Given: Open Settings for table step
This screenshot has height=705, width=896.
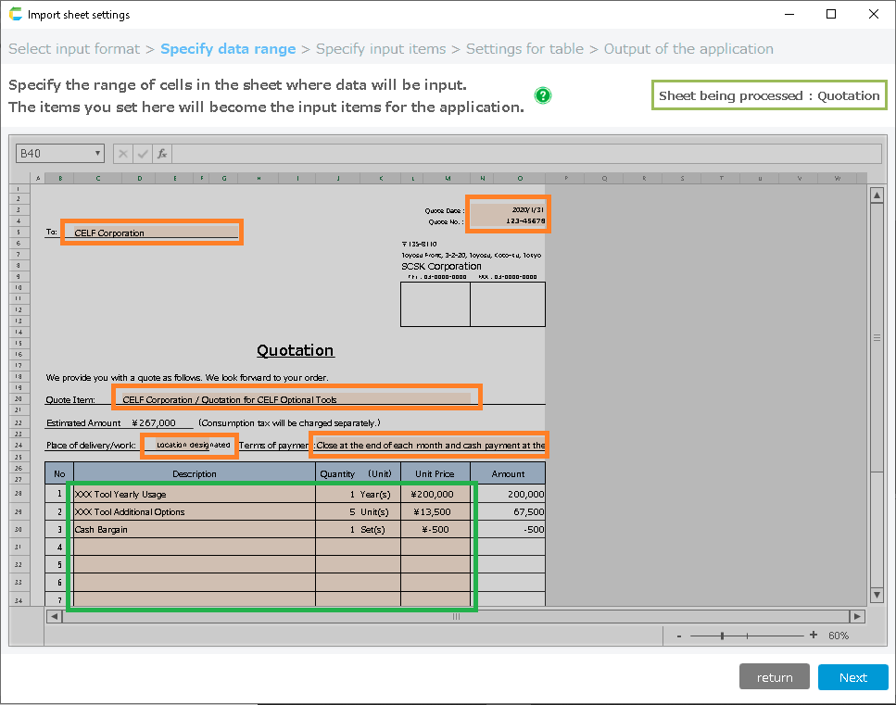Looking at the screenshot, I should [524, 49].
